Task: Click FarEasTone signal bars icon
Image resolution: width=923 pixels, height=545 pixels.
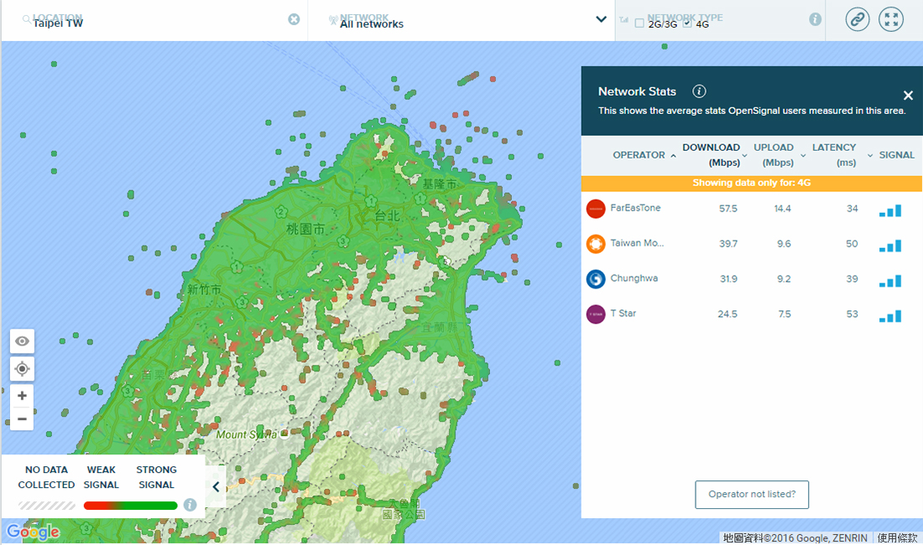Action: point(890,210)
